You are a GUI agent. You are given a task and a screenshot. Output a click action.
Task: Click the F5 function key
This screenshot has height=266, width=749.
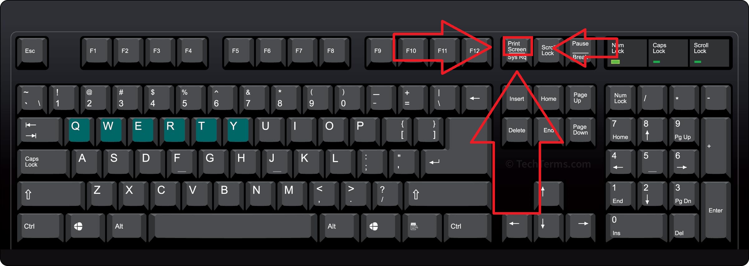[239, 52]
